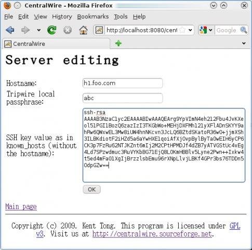Open a new tab with the green plus
This screenshot has height=250, width=252.
[118, 43]
